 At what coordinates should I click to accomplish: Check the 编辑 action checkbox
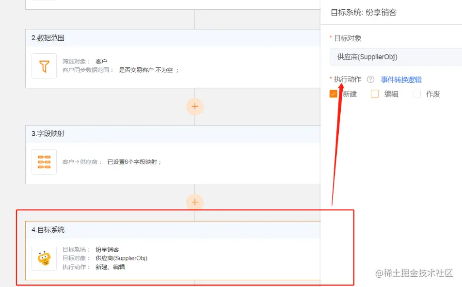click(x=375, y=94)
